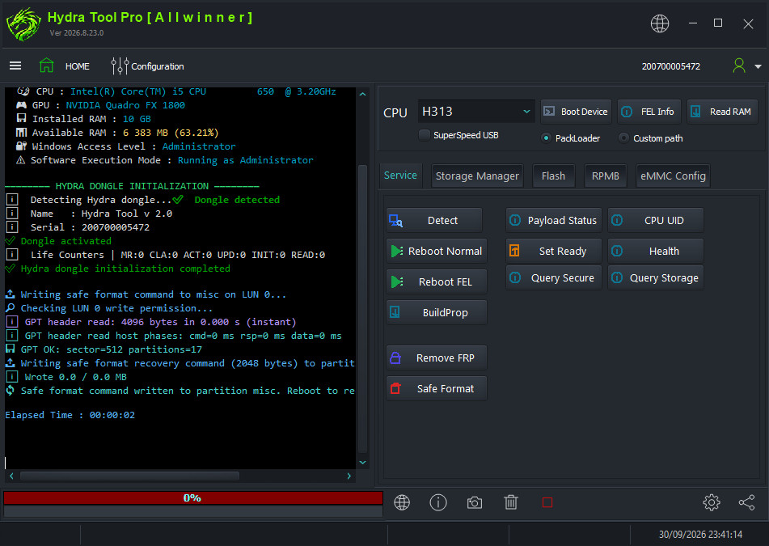Viewport: 769px width, 546px height.
Task: Click the Set Ready button
Action: click(554, 252)
